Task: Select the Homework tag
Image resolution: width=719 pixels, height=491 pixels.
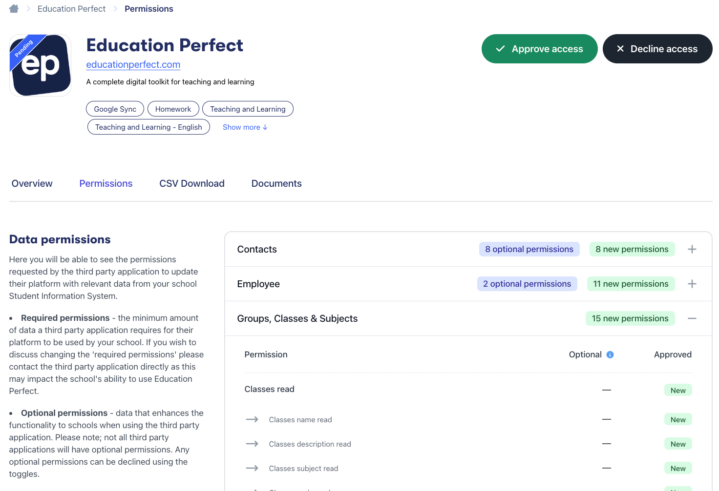Action: click(x=173, y=109)
